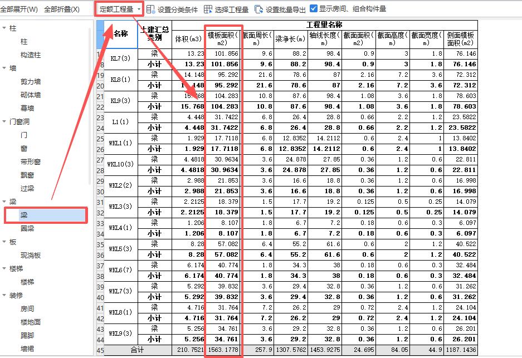Select 剪力墙 tree item
522x358 pixels.
pos(31,81)
